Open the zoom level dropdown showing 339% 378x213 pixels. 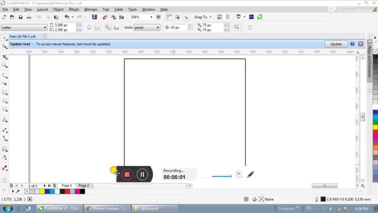[151, 17]
